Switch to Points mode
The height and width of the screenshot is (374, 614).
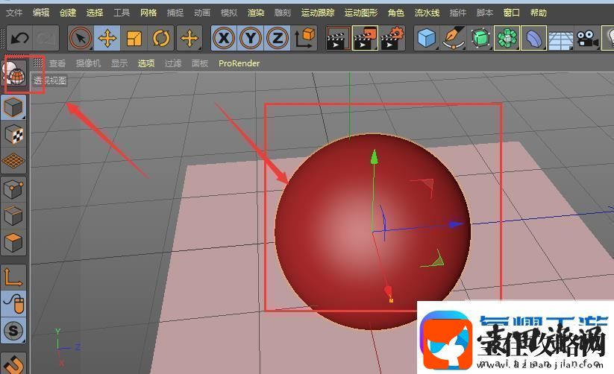pos(13,189)
